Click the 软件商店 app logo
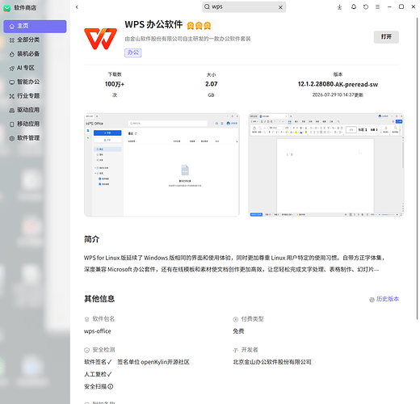The height and width of the screenshot is (404, 420). tap(7, 8)
